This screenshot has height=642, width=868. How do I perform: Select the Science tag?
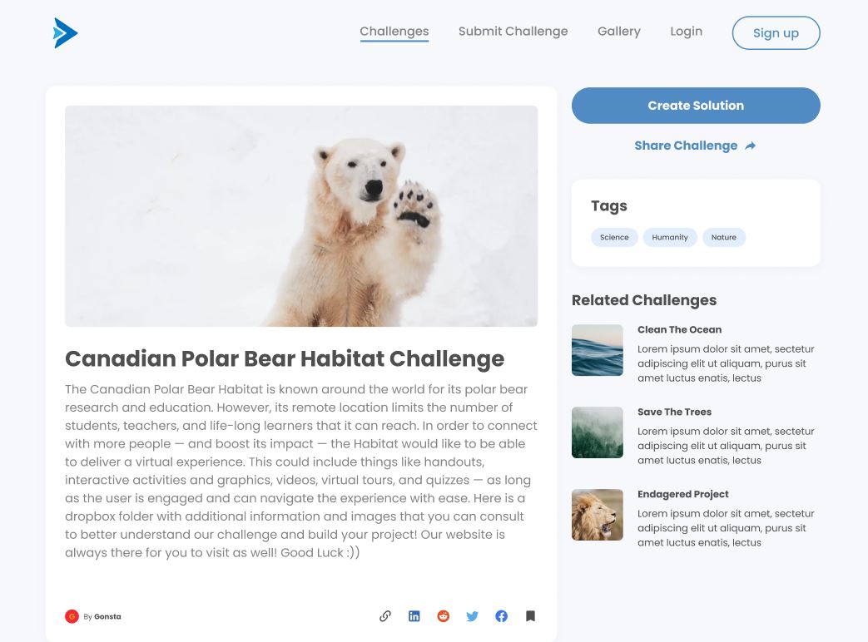pyautogui.click(x=614, y=237)
